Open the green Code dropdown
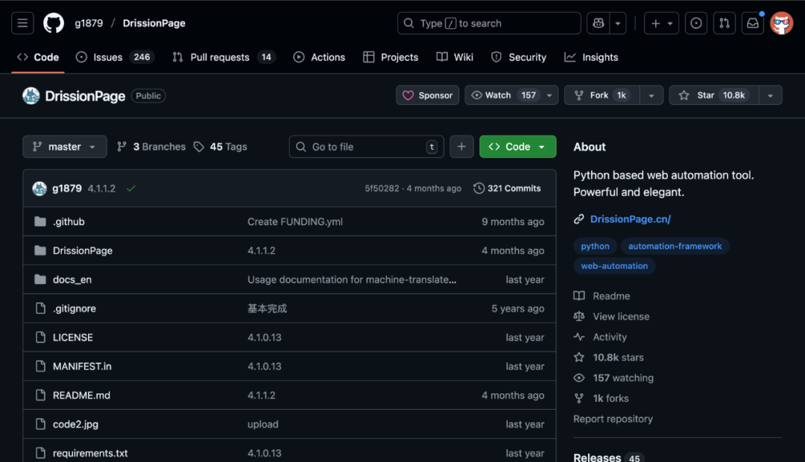This screenshot has height=462, width=805. (x=517, y=147)
